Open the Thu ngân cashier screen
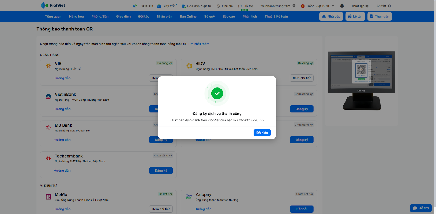The height and width of the screenshot is (214, 436). (x=380, y=17)
